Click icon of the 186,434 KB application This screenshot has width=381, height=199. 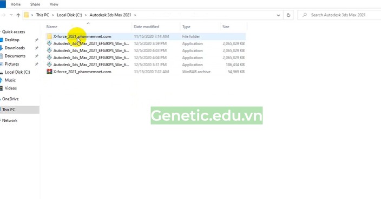[49, 65]
